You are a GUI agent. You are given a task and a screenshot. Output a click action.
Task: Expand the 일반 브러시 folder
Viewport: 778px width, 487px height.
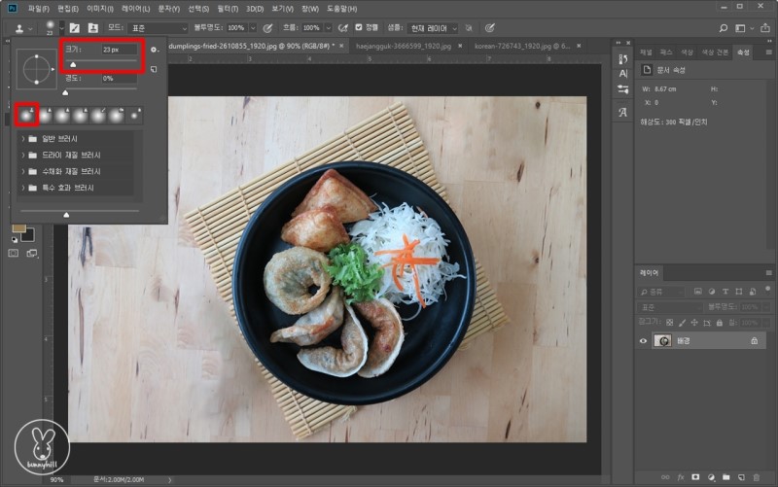[x=22, y=139]
